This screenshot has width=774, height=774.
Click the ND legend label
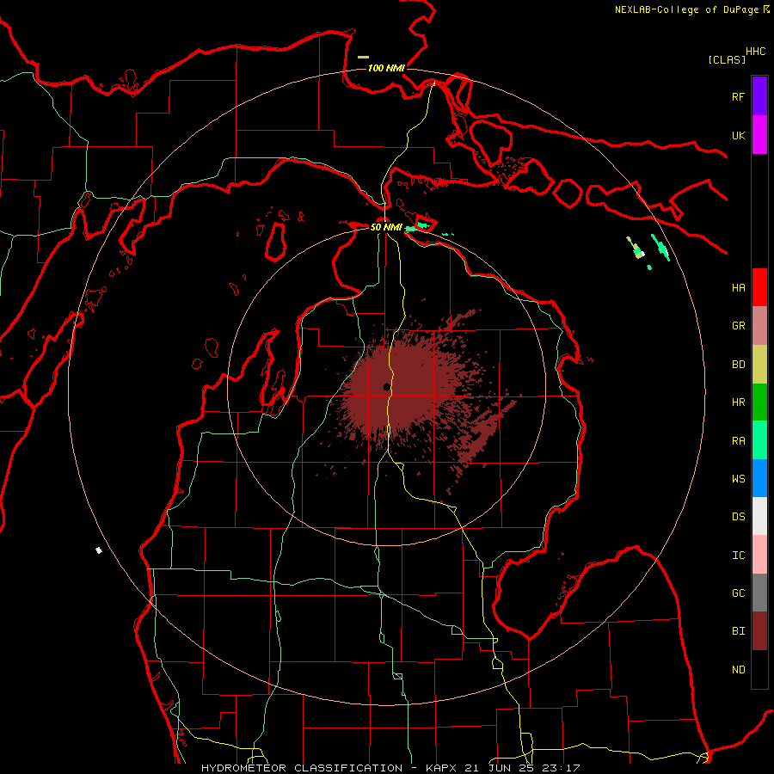point(738,670)
